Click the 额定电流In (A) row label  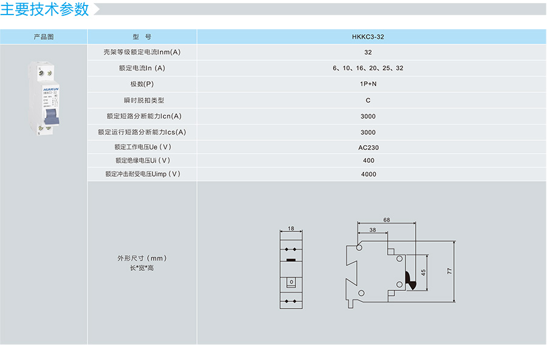click(142, 68)
